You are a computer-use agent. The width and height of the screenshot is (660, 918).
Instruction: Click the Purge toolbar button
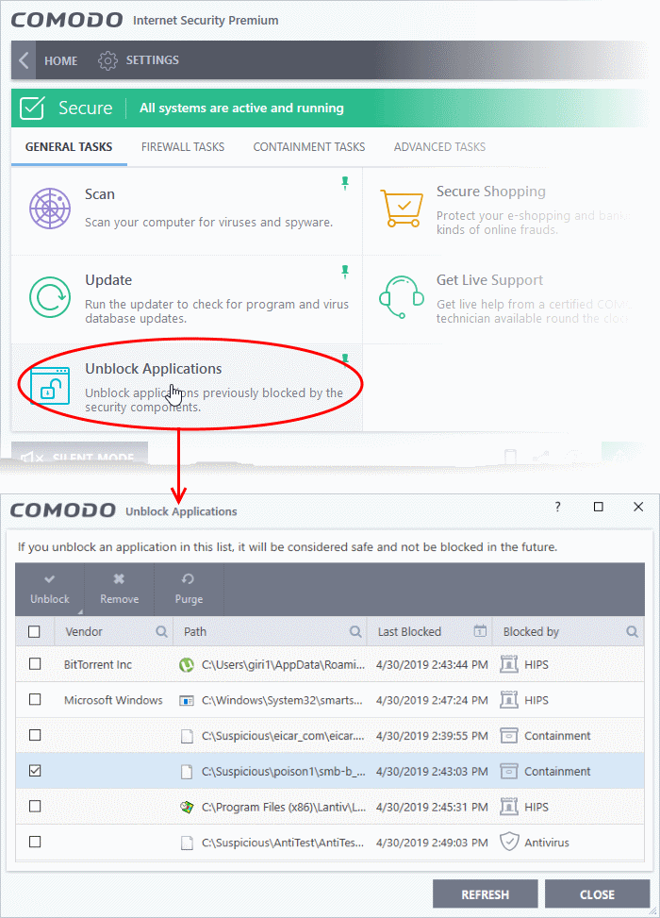[x=189, y=590]
